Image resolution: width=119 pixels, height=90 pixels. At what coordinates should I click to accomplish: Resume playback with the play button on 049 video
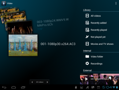pyautogui.click(x=86, y=79)
